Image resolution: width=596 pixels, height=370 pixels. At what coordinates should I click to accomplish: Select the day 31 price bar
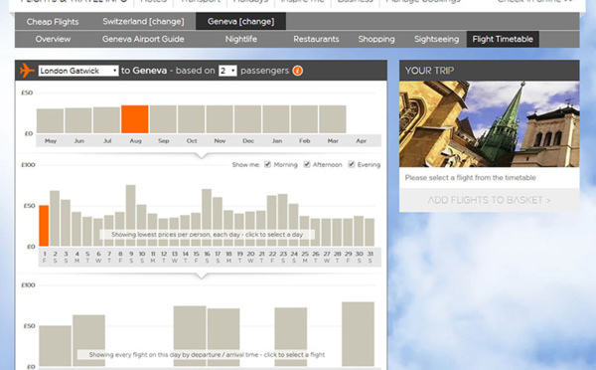coord(370,232)
